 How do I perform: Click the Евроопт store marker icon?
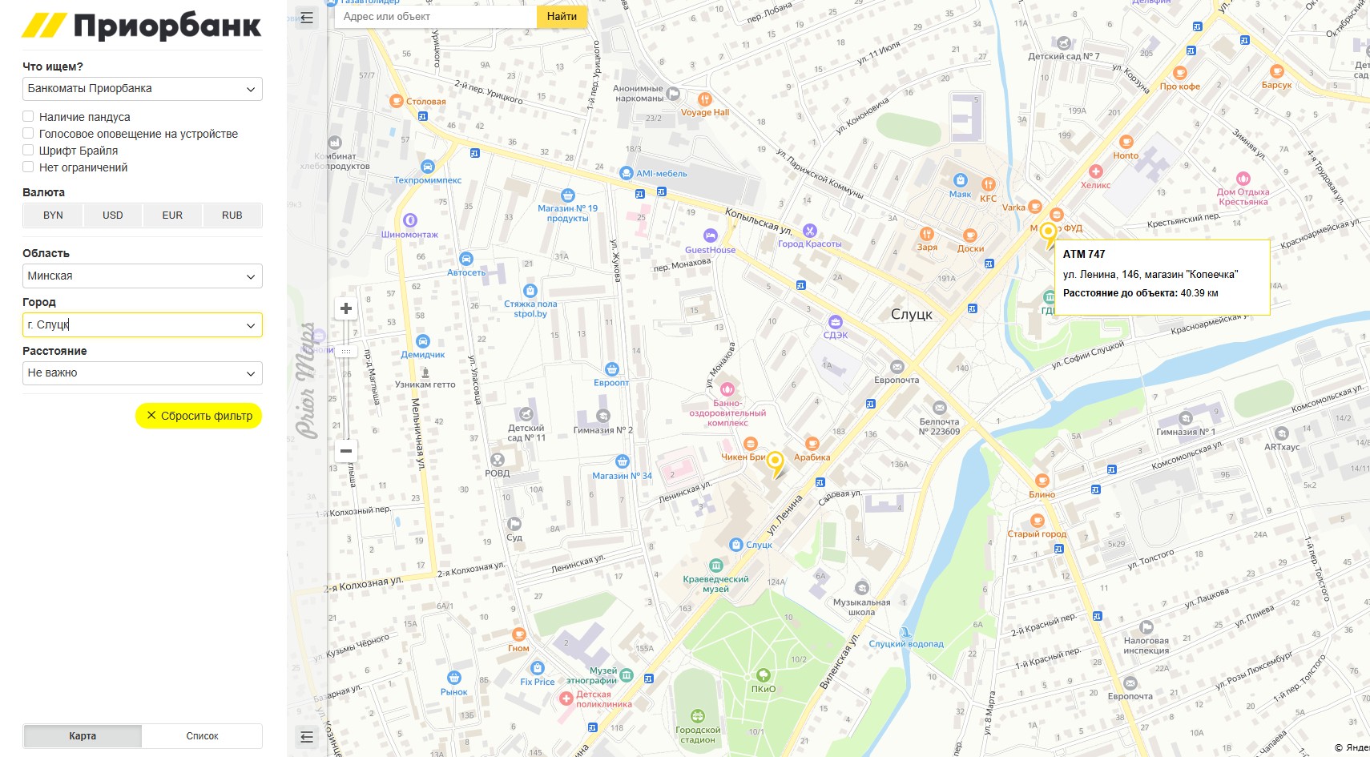(612, 369)
